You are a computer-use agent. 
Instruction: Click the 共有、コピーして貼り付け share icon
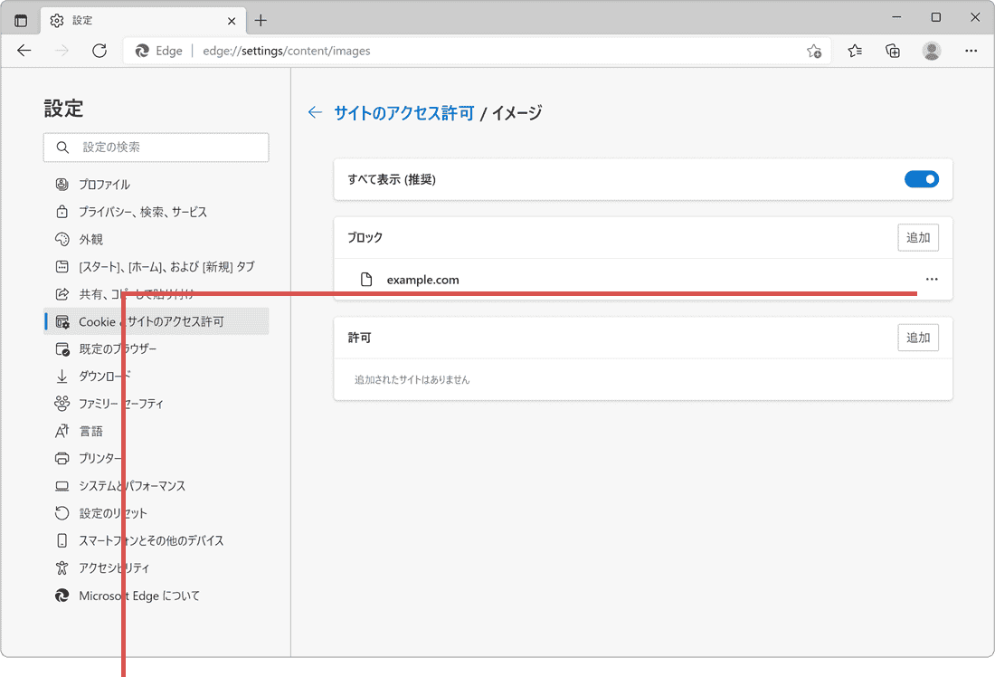click(62, 294)
